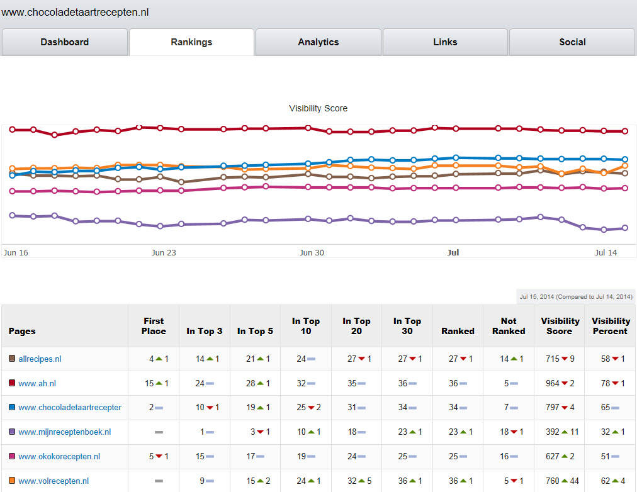637x492 pixels.
Task: Click the site title www.chocoladetaartrecepten.nl
Action: pyautogui.click(x=75, y=12)
